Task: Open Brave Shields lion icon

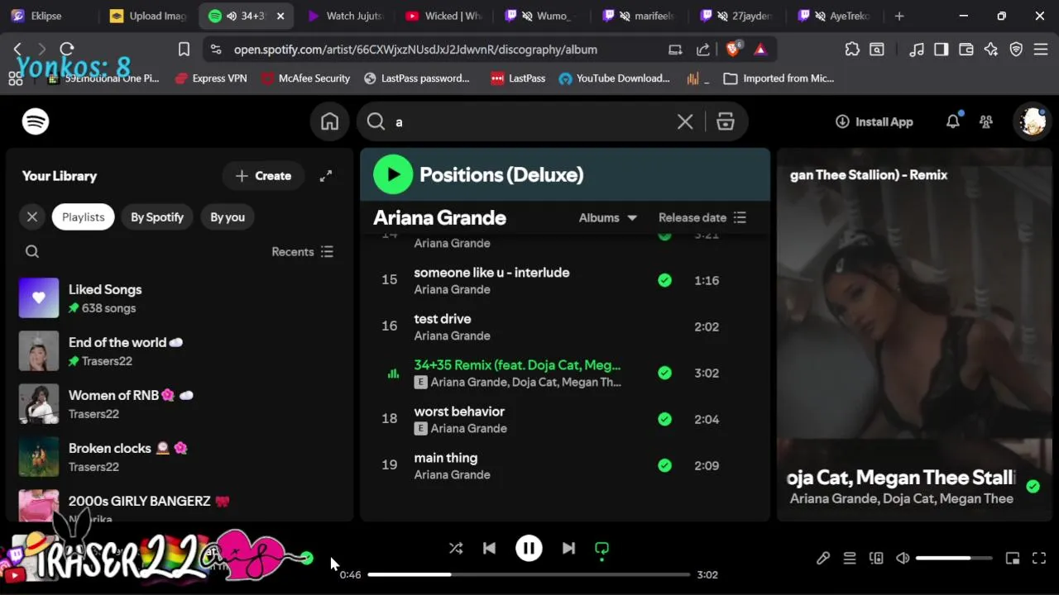Action: (x=733, y=50)
